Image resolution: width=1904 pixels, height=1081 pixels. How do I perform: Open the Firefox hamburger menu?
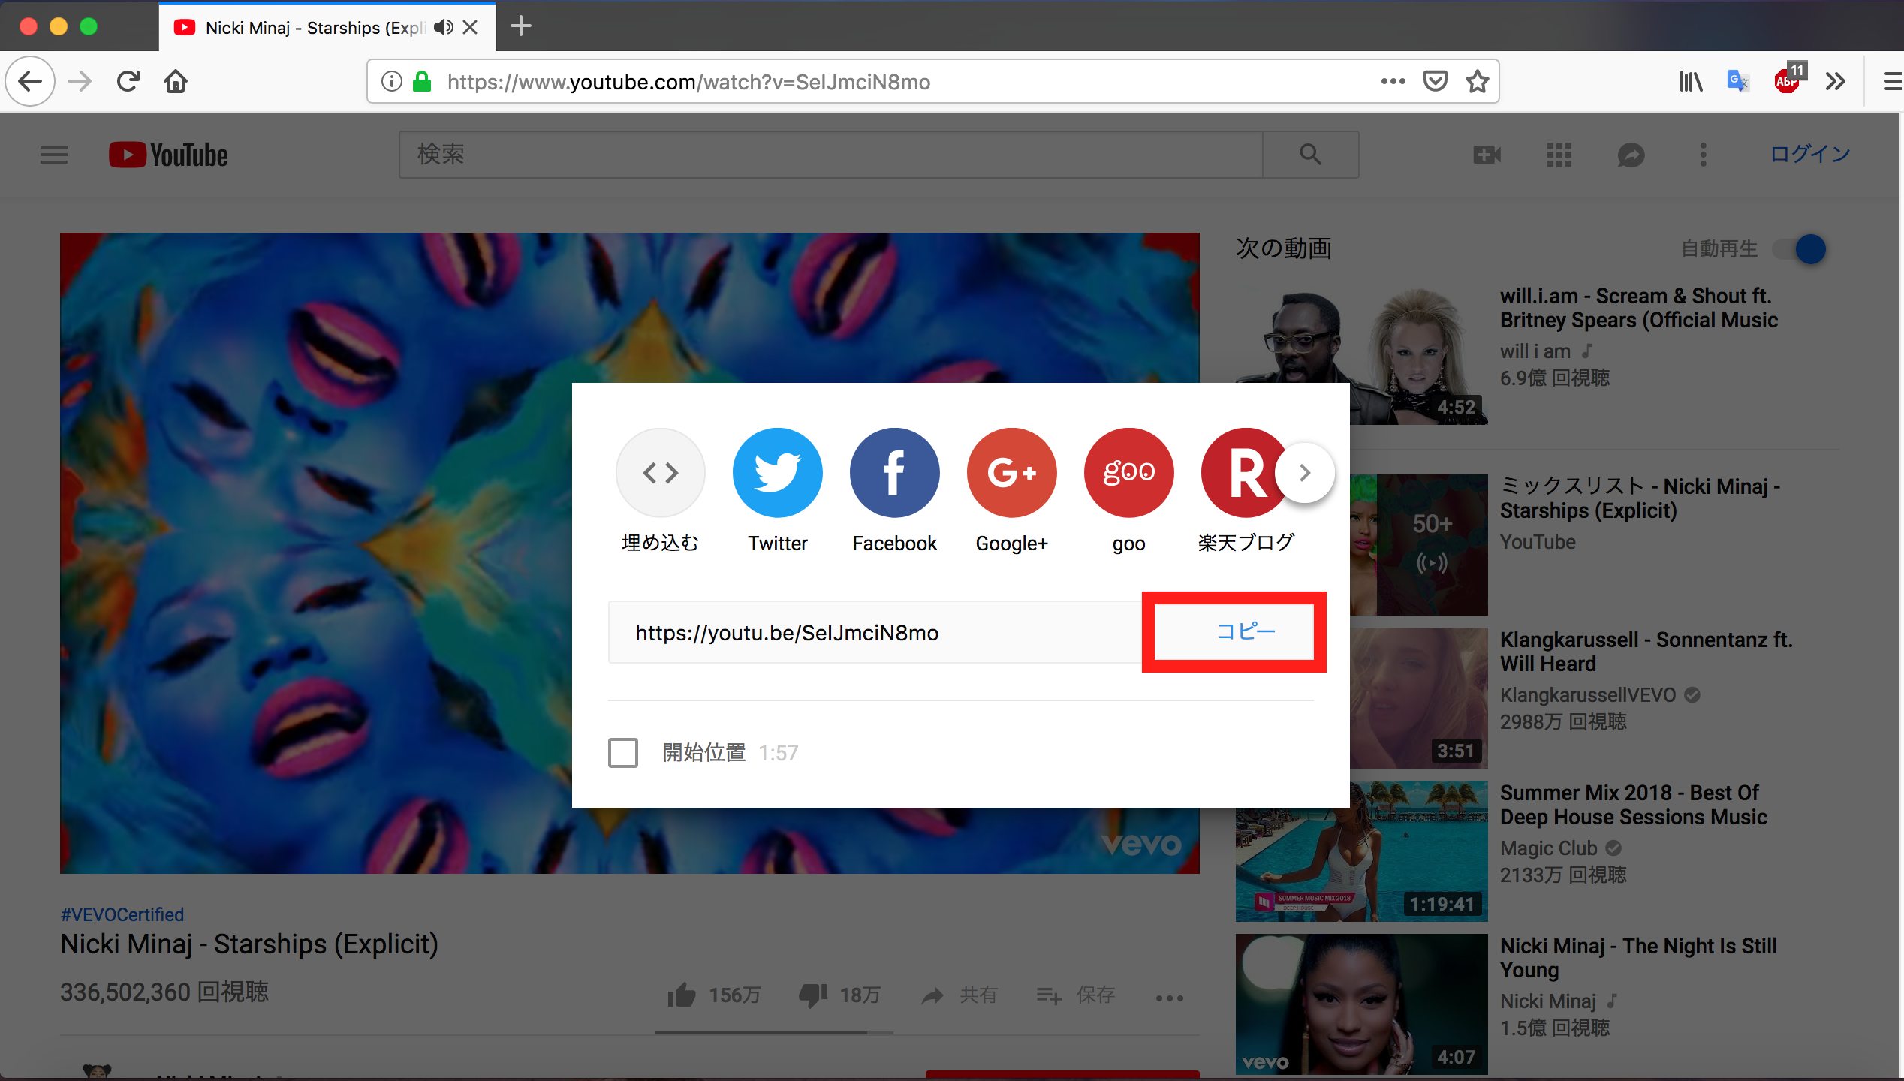pos(1892,81)
